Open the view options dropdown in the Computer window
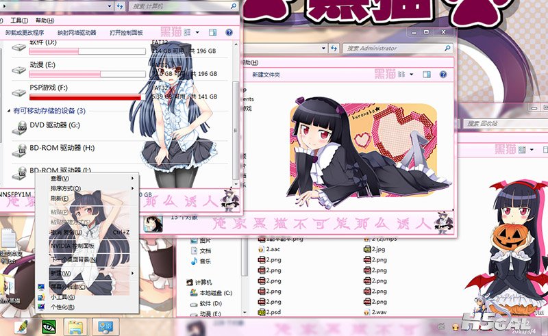 coord(197,32)
